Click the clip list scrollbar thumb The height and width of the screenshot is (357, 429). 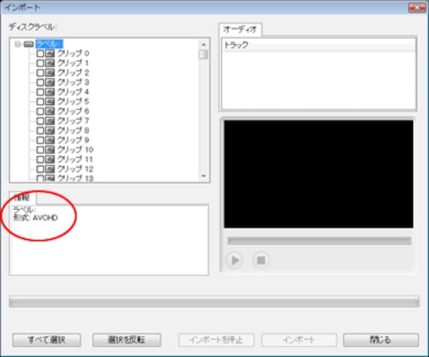pos(203,55)
